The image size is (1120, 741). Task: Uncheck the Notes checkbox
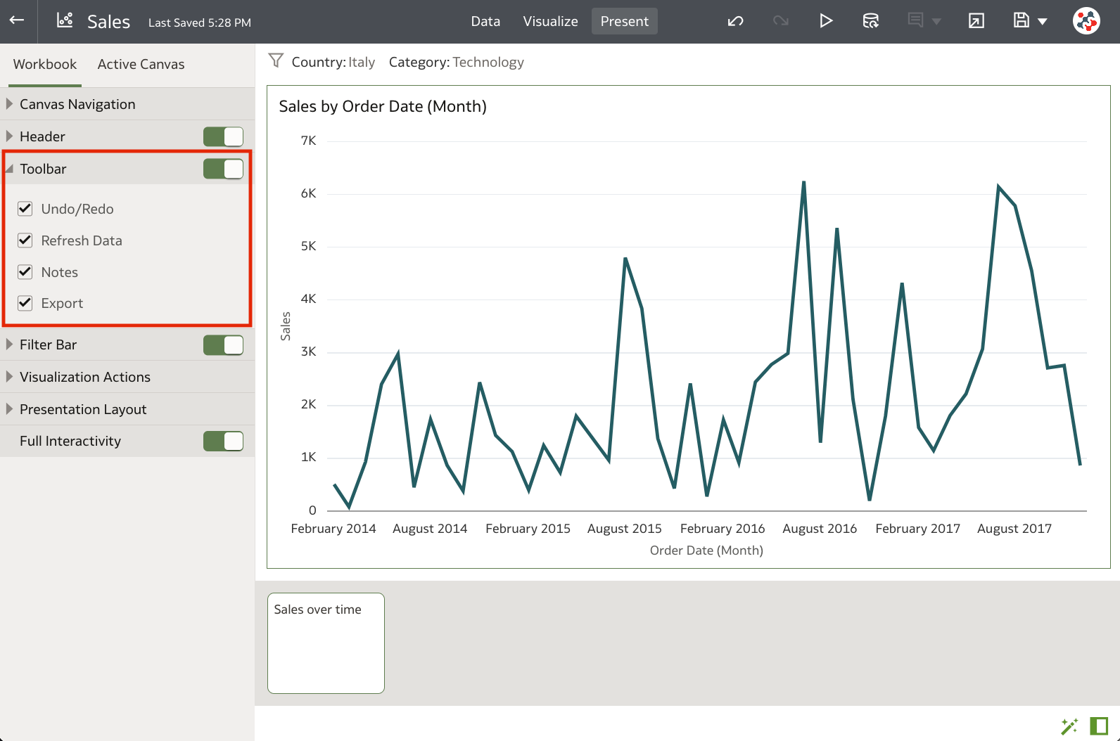point(25,271)
